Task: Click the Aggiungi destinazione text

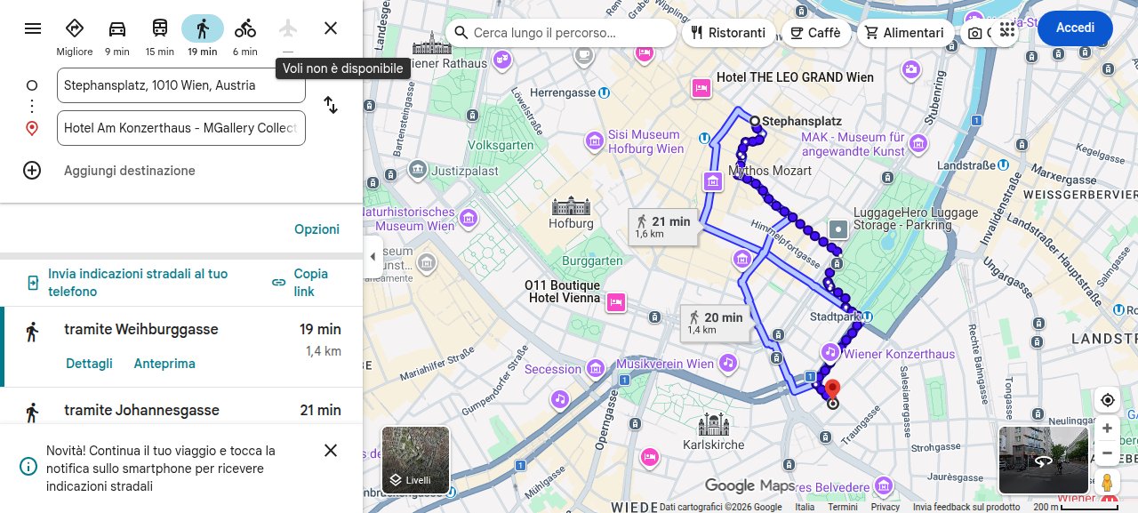Action: point(130,171)
